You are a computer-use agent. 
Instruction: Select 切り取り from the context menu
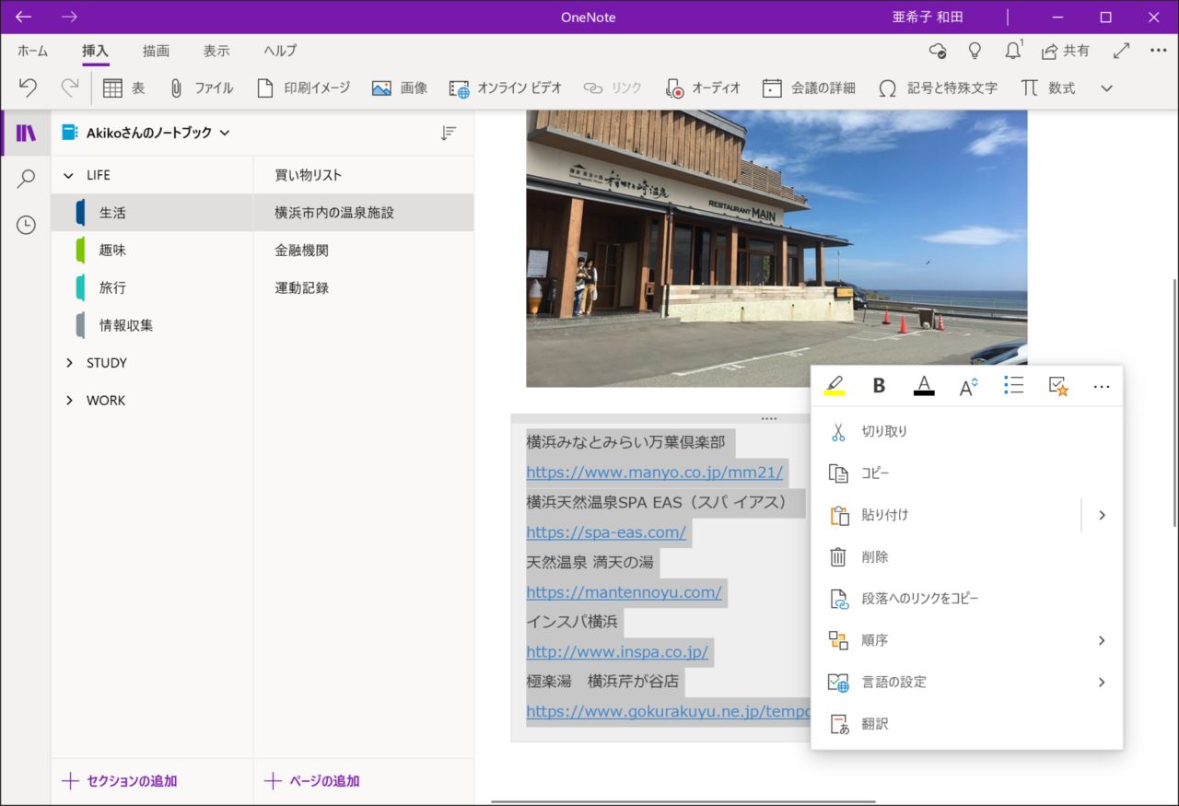pos(883,431)
